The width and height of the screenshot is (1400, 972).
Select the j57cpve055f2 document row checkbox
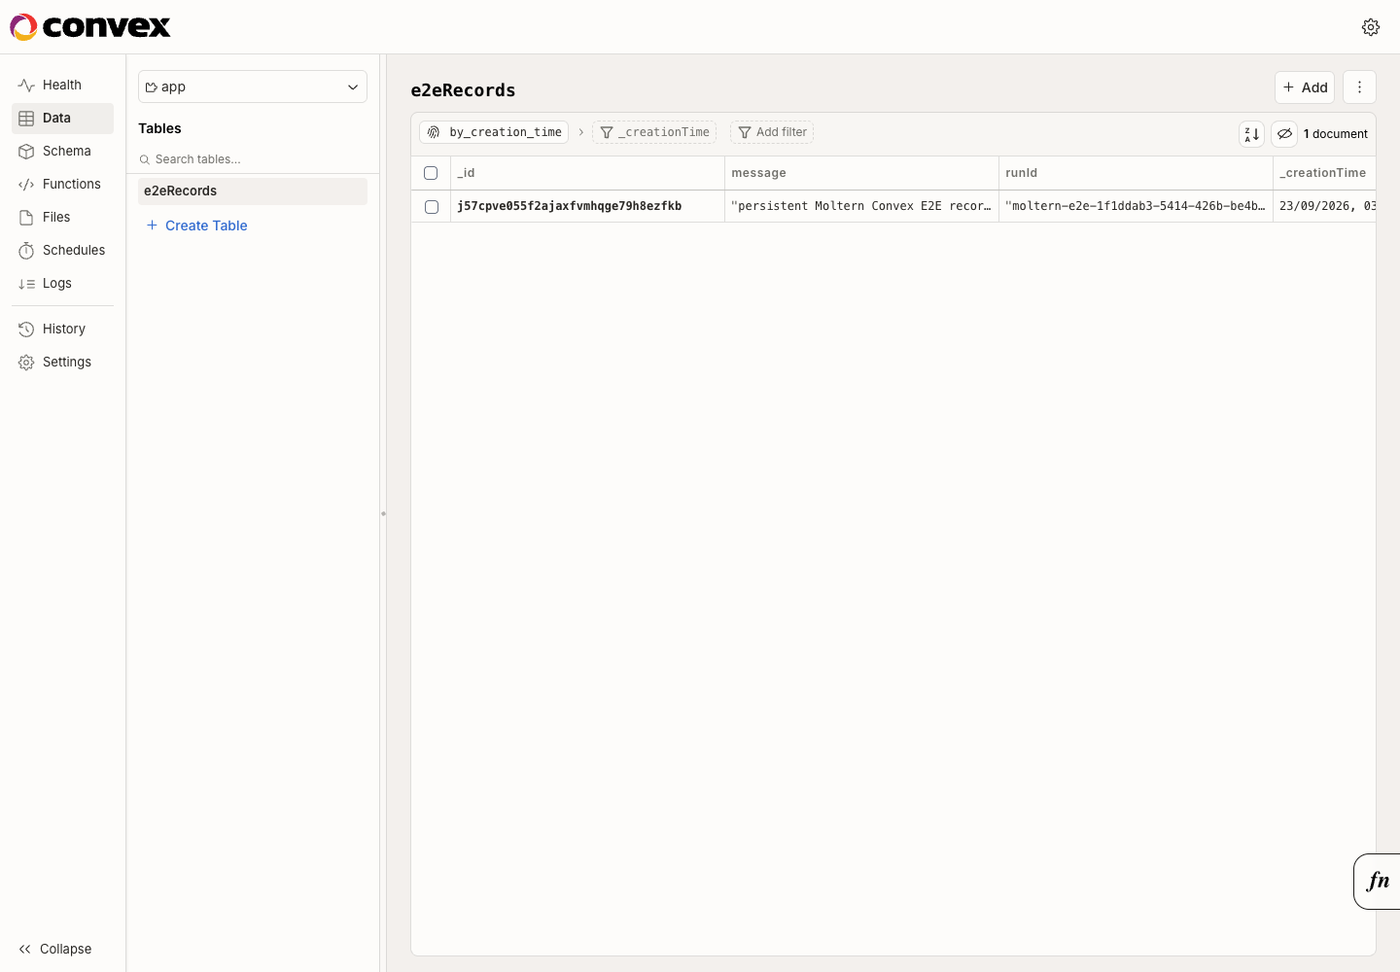coord(432,207)
